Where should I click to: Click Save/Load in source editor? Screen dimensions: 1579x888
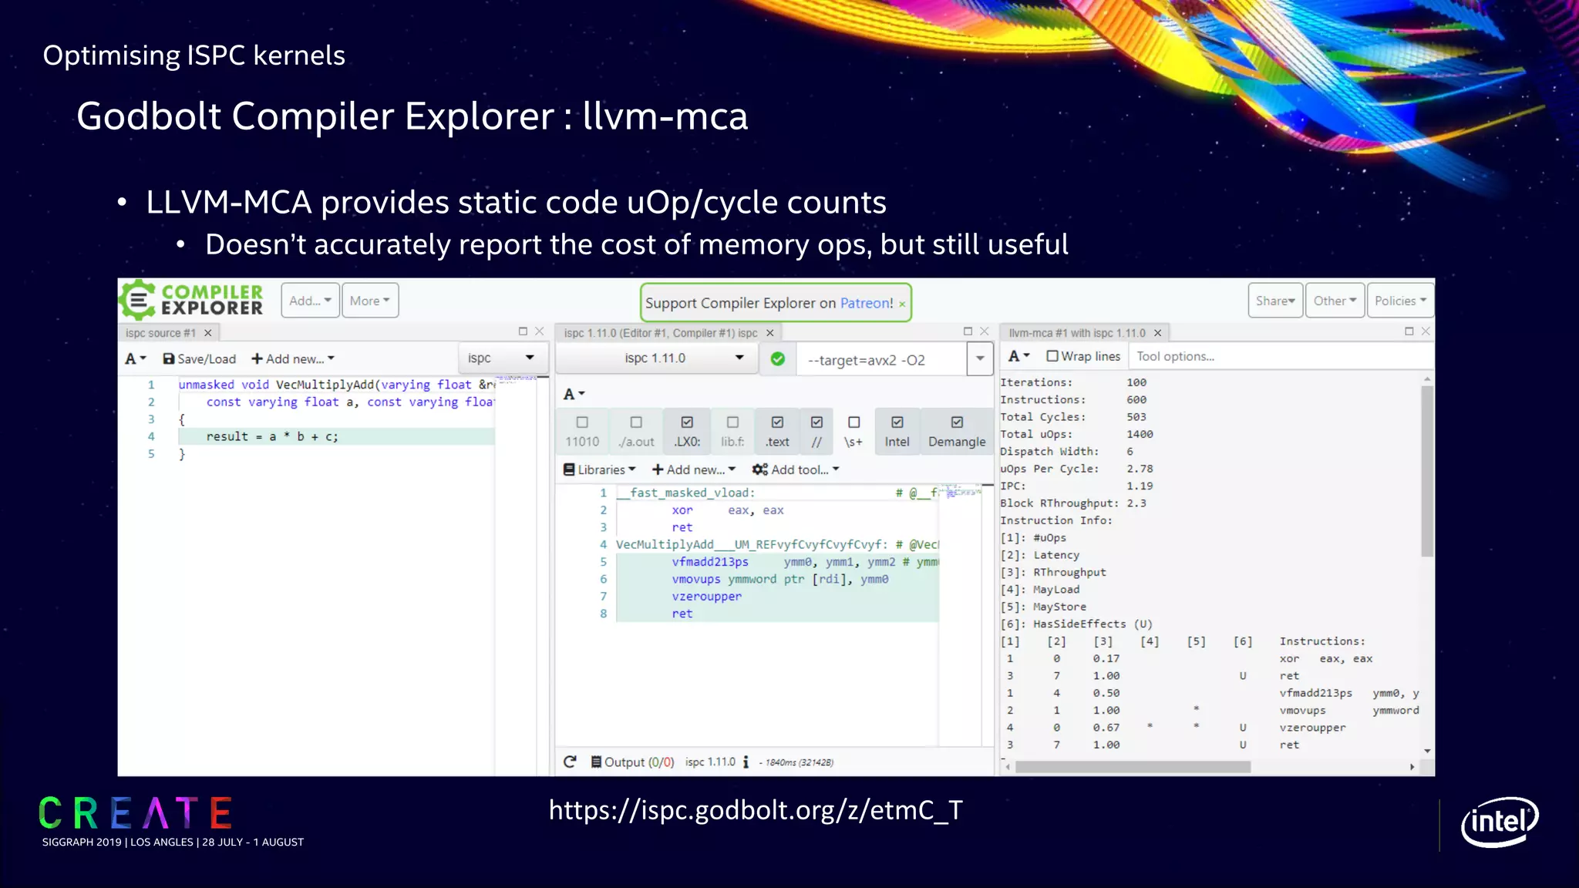(199, 358)
